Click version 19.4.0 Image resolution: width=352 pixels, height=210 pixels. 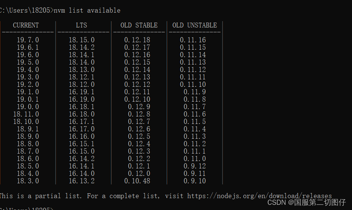coord(28,70)
